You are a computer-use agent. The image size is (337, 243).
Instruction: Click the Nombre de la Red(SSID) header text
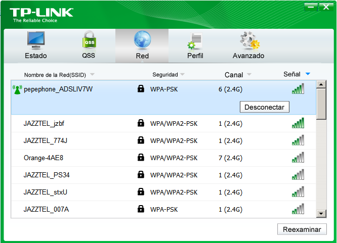coord(55,75)
